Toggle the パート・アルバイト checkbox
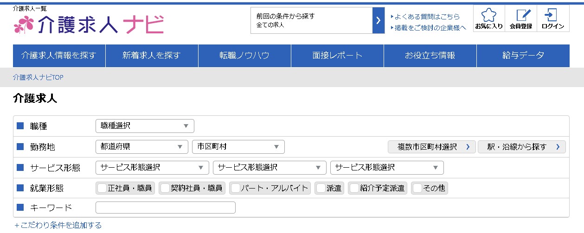This screenshot has height=233, width=584. (236, 188)
